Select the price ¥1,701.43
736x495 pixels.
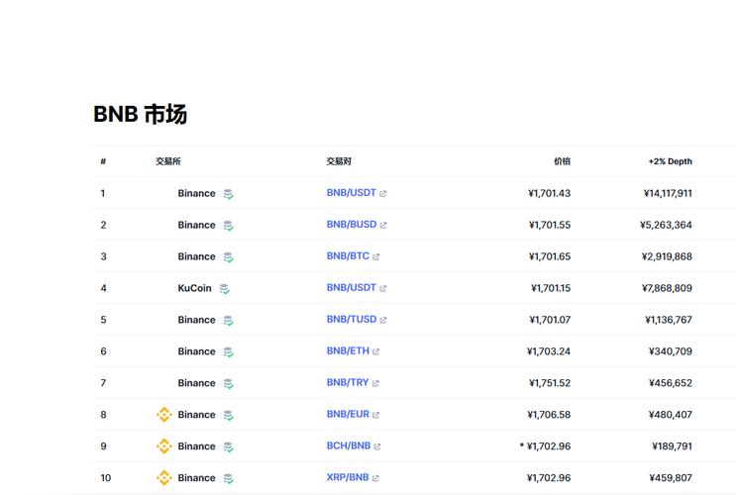click(549, 193)
